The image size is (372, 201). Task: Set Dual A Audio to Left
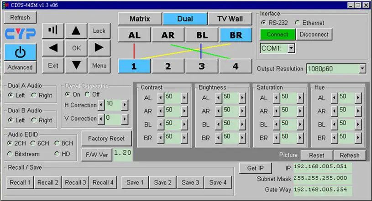[10, 95]
